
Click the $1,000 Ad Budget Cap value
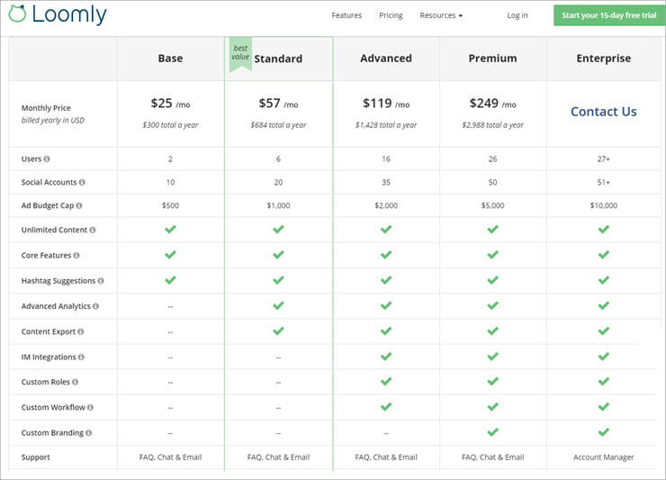click(x=278, y=205)
